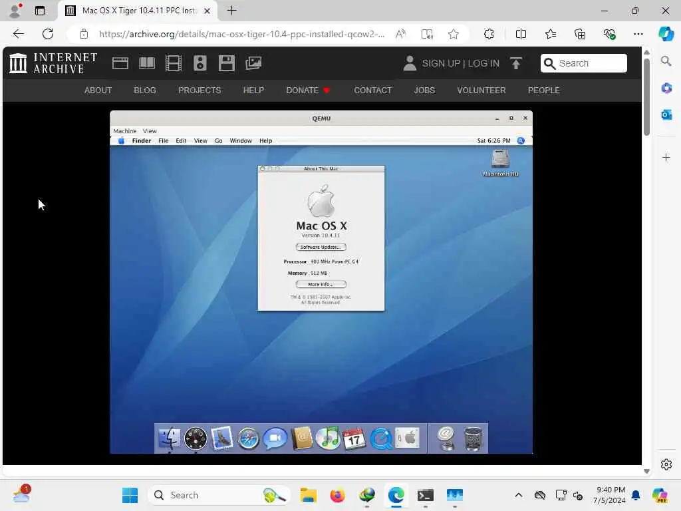Open Edge sidebar settings gear
Viewport: 681px width, 511px height.
click(666, 464)
